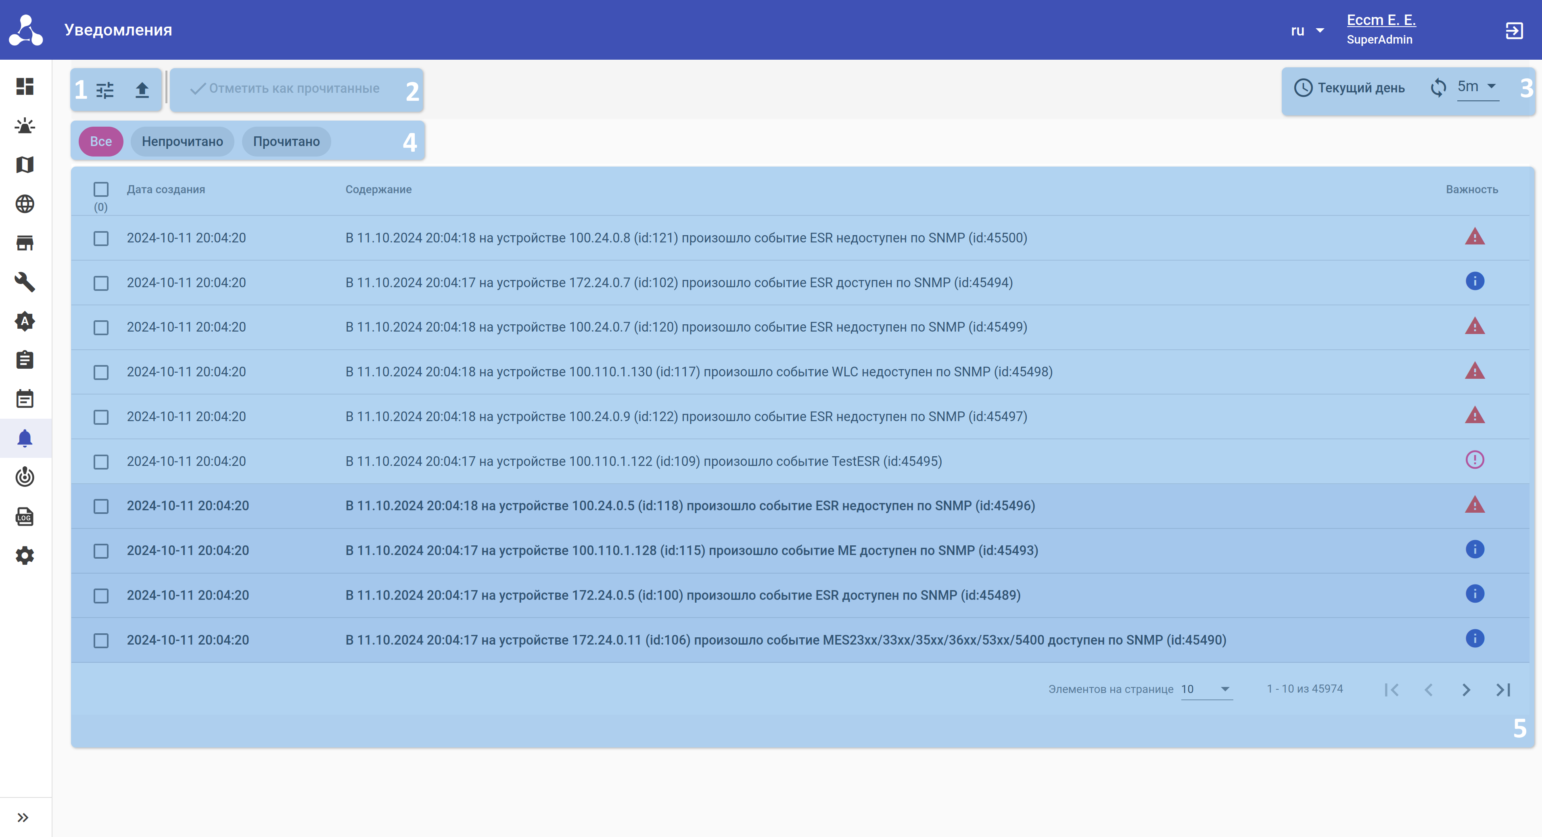The width and height of the screenshot is (1542, 837).
Task: Open the LOG icon in sidebar
Action: [x=25, y=516]
